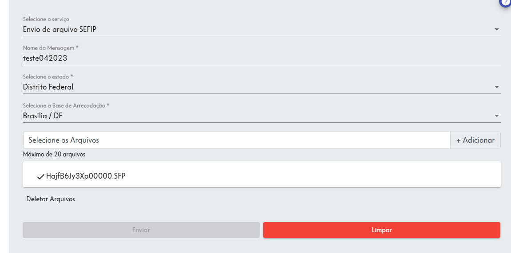Click the 'Máximo de 20 arquivos' hint text
Image resolution: width=511 pixels, height=253 pixels.
tap(54, 155)
